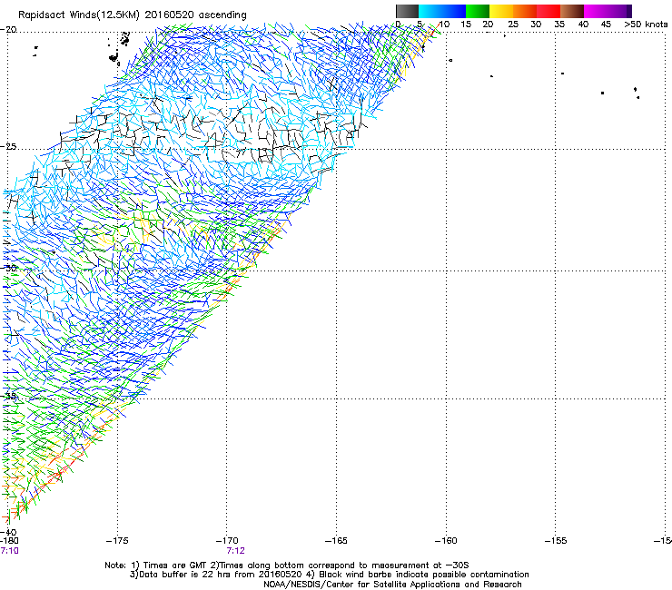
Task: Click the gray 0-5 knots legend swatch
Action: tap(407, 11)
